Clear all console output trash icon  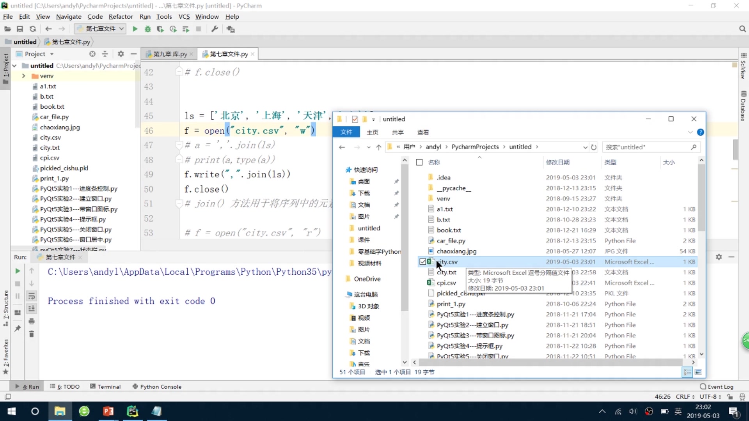coord(32,334)
